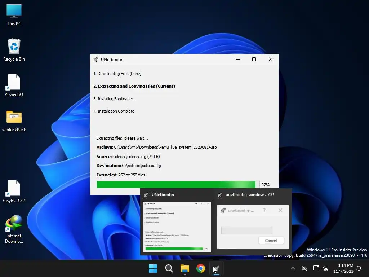Click 'Extracted: 252 of 258 files' text

click(121, 175)
